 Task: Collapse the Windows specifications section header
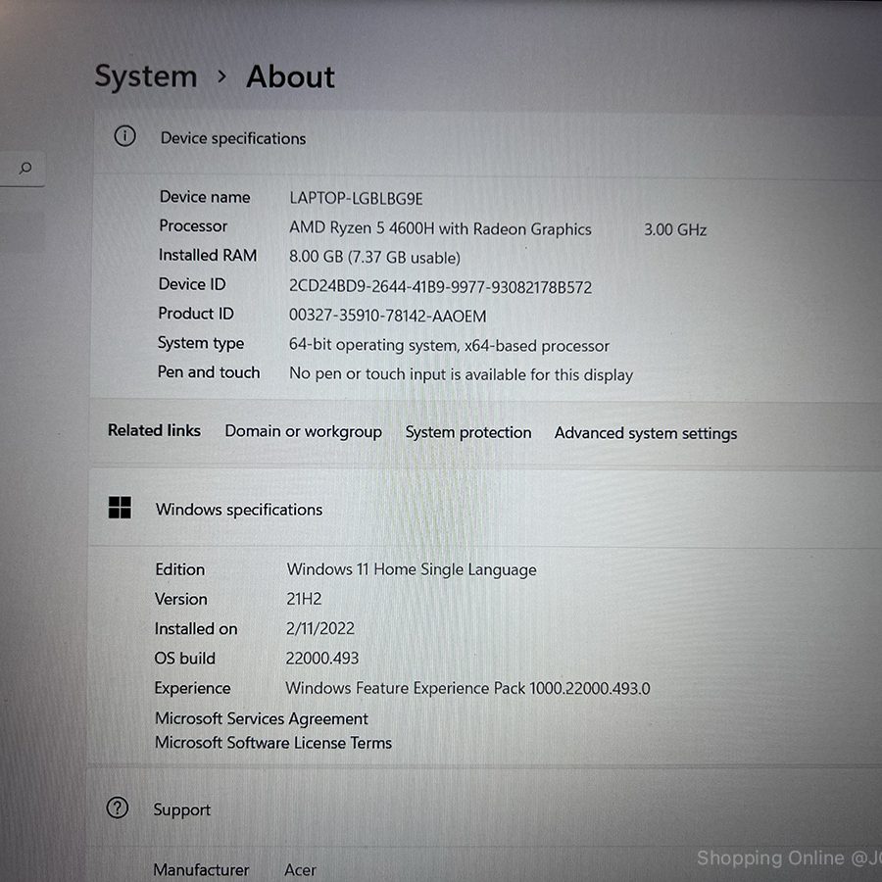[485, 508]
